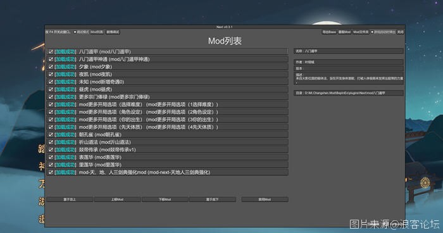This screenshot has width=443, height=233.
Task: Click the 下移Mod move down button
Action: (165, 199)
